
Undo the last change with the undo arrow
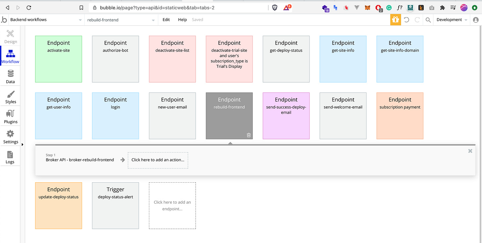407,19
